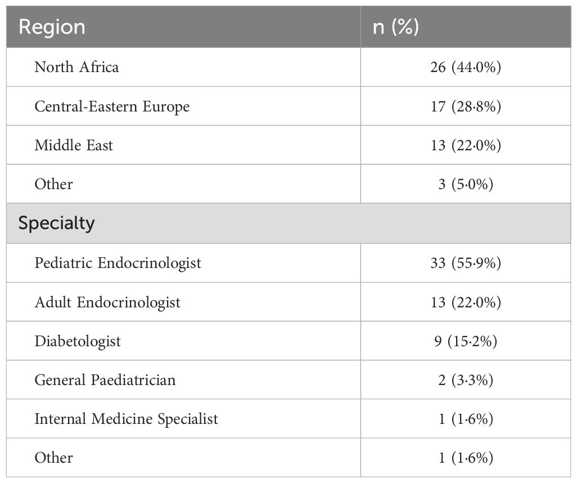577x483 pixels.
Task: Click the Specialty section header
Action: [x=57, y=223]
